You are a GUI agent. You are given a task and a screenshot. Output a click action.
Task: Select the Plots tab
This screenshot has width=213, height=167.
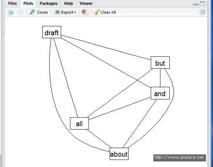coord(28,3)
